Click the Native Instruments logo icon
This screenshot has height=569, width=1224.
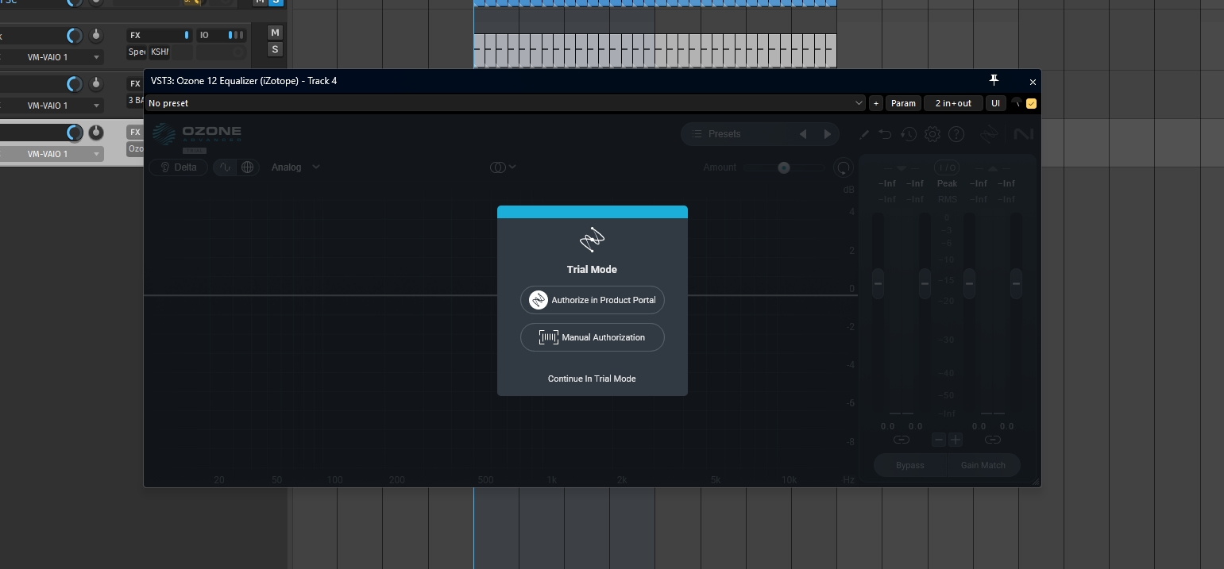(1023, 134)
